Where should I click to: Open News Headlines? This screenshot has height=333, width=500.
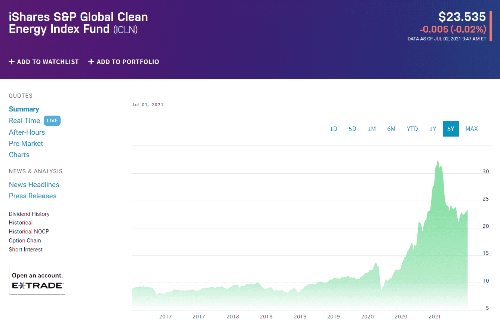tap(34, 184)
